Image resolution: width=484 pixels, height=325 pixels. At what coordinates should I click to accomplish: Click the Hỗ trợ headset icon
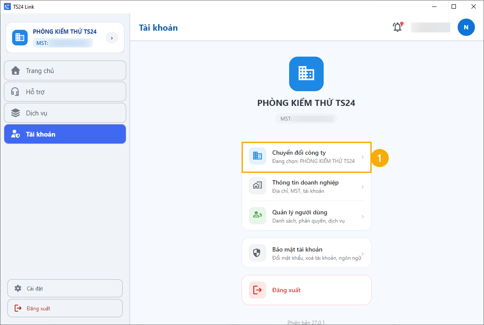[15, 92]
